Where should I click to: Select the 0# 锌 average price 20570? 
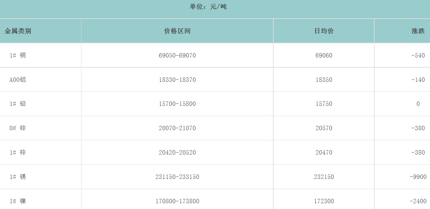pos(324,128)
